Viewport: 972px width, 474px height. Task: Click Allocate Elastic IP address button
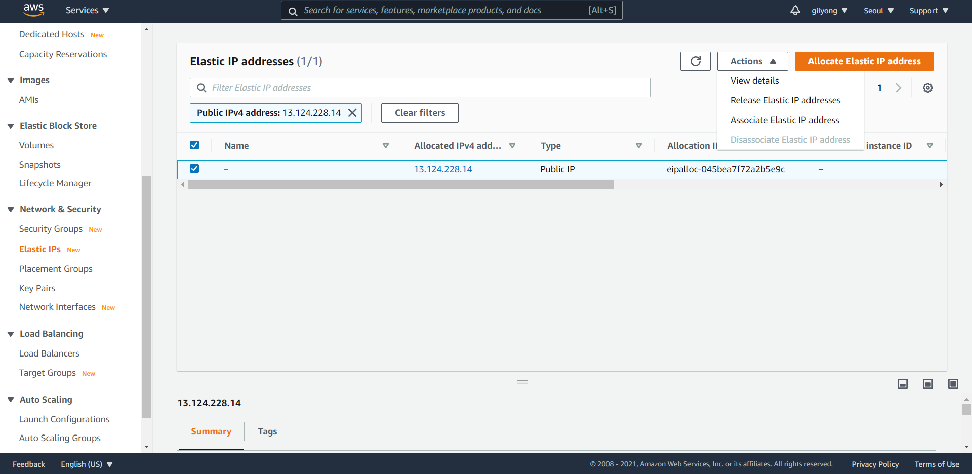coord(864,61)
